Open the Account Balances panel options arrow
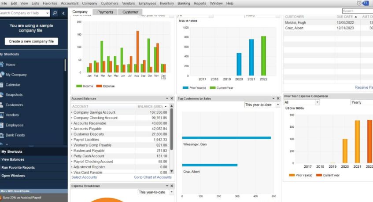Viewport: 373px width, 202px height. [166, 98]
